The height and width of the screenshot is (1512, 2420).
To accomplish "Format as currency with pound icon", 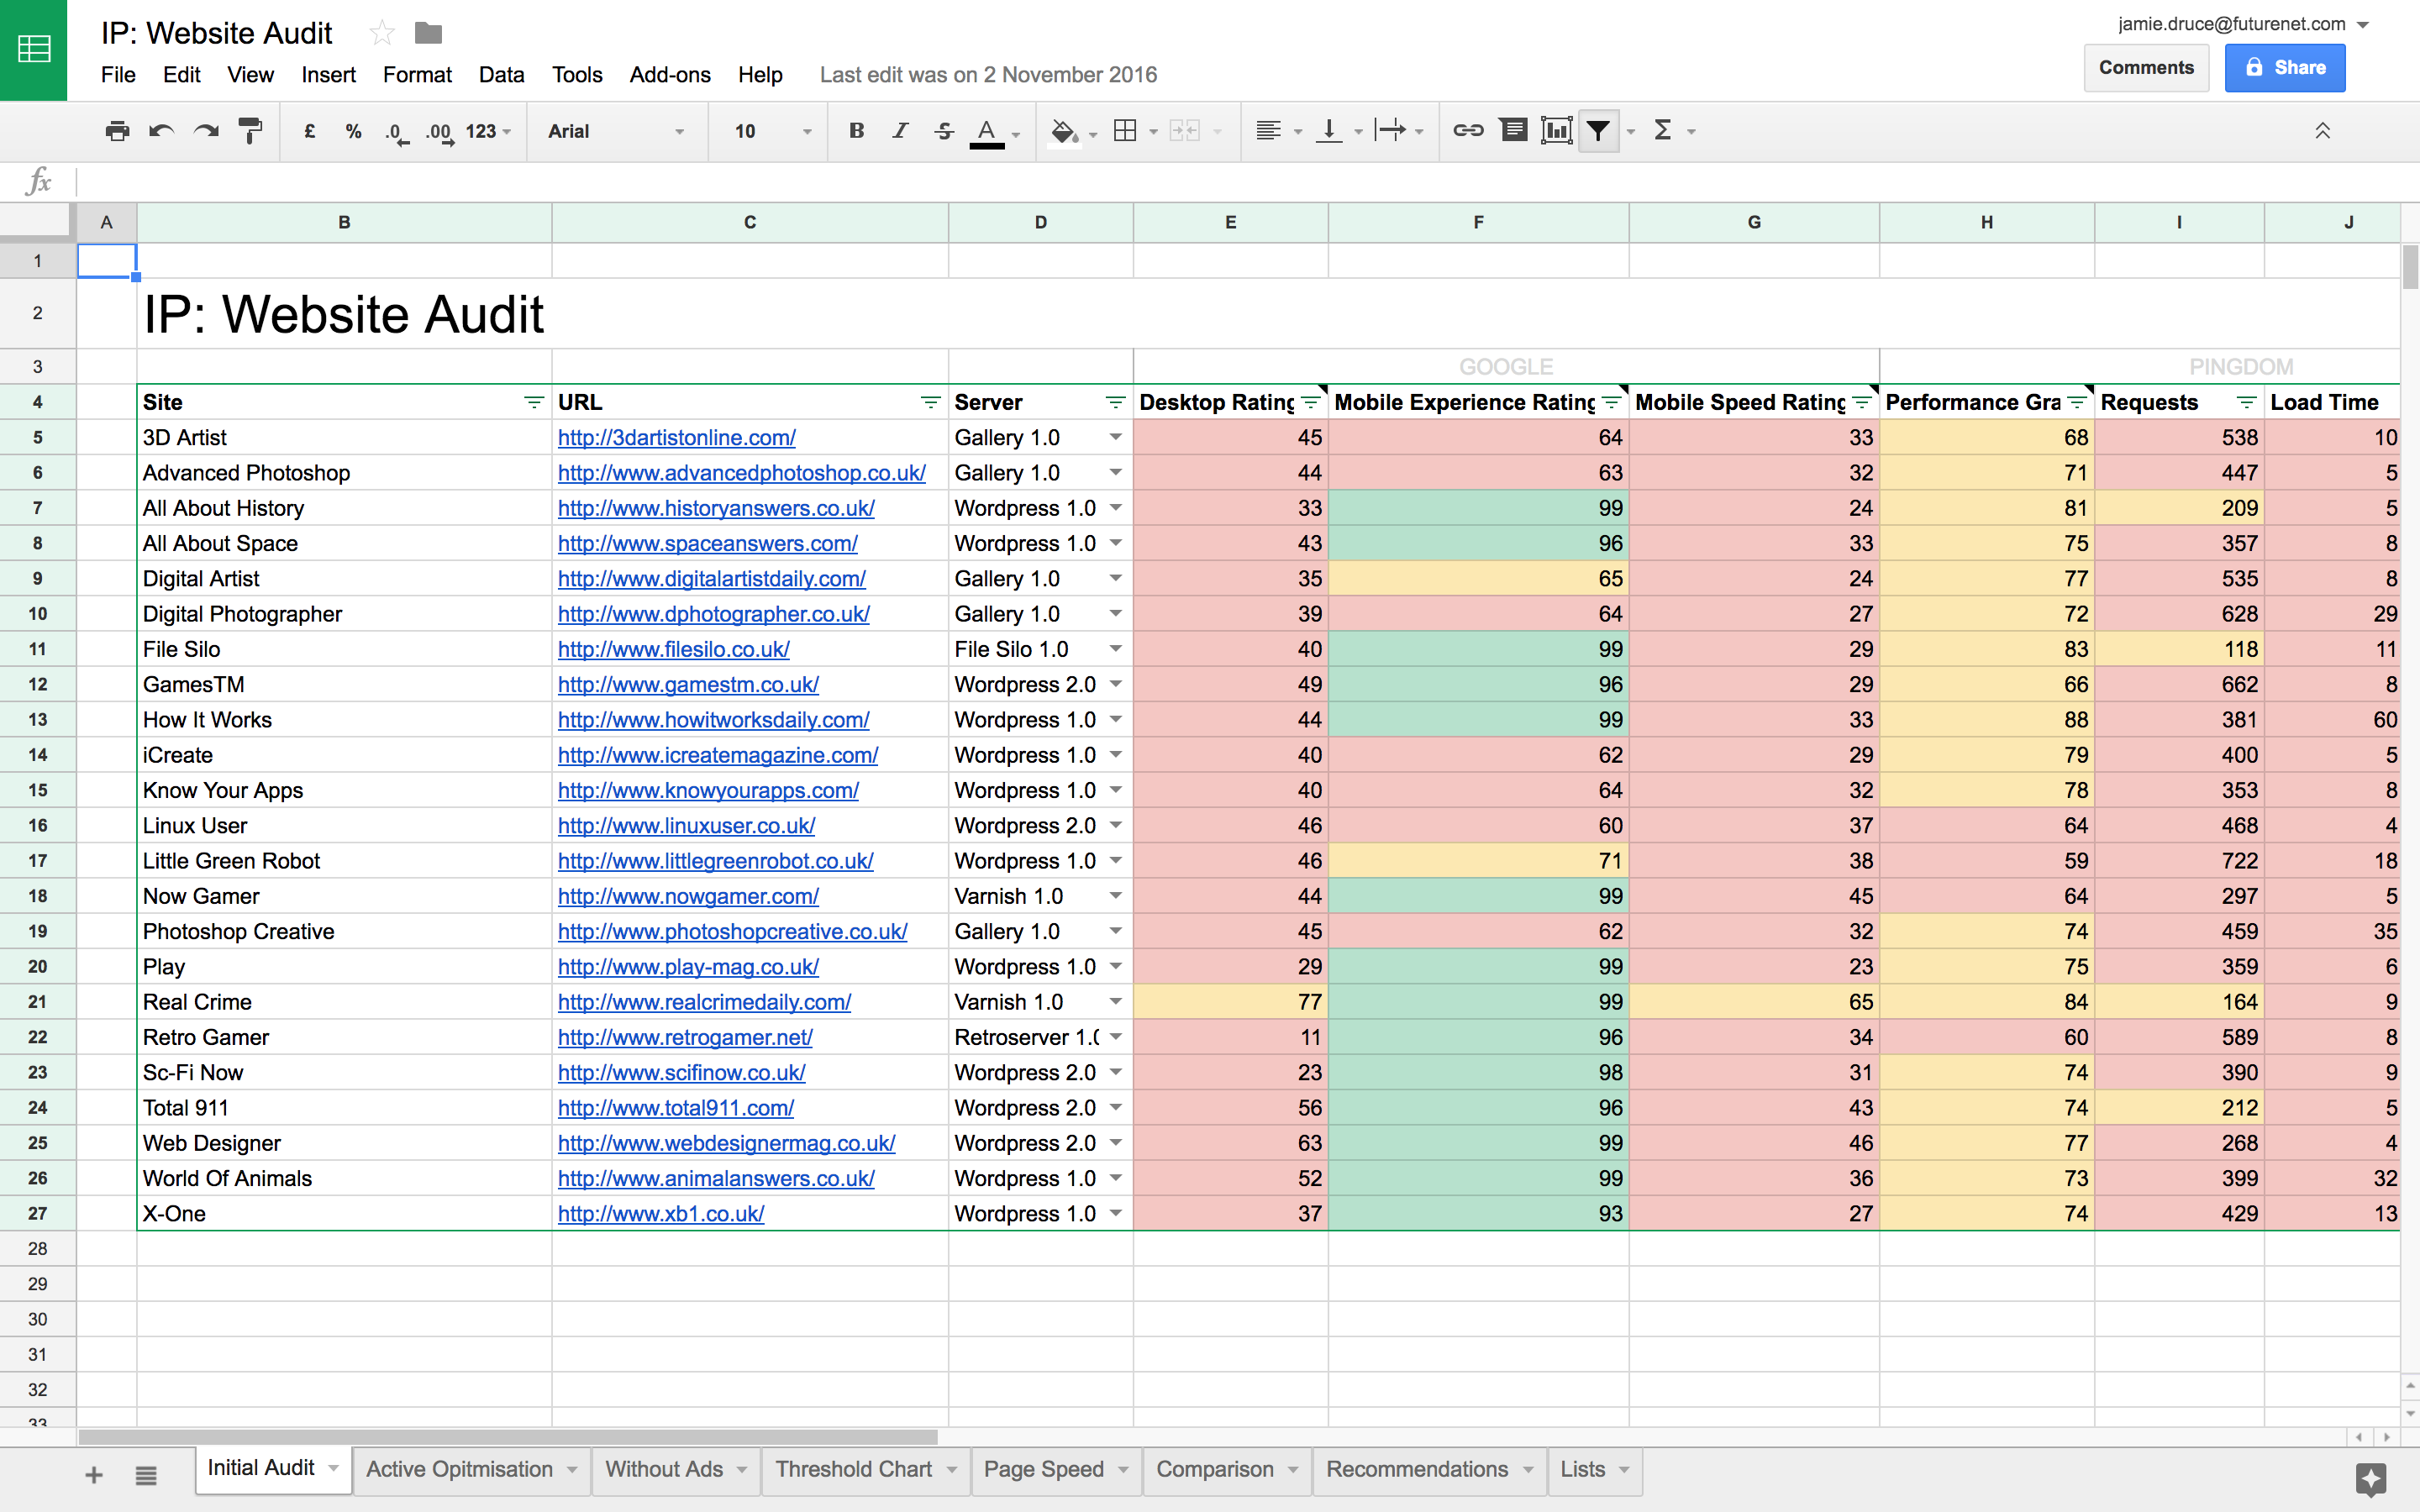I will (310, 131).
